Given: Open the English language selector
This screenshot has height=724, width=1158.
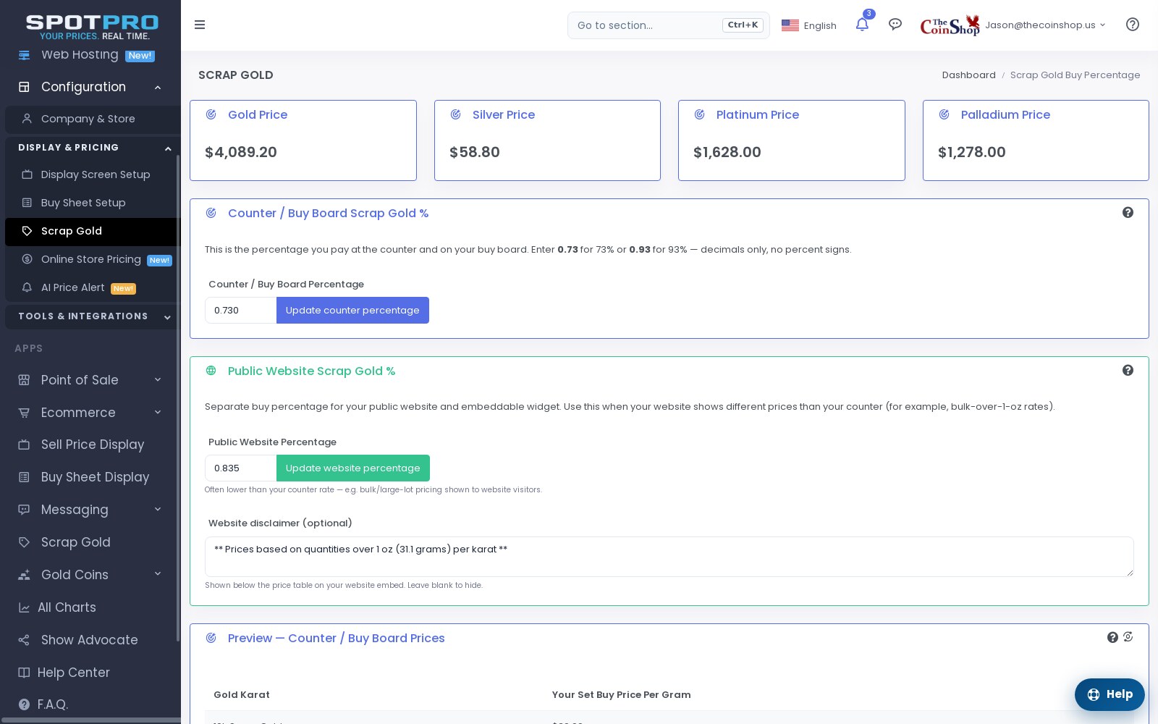Looking at the screenshot, I should point(809,25).
